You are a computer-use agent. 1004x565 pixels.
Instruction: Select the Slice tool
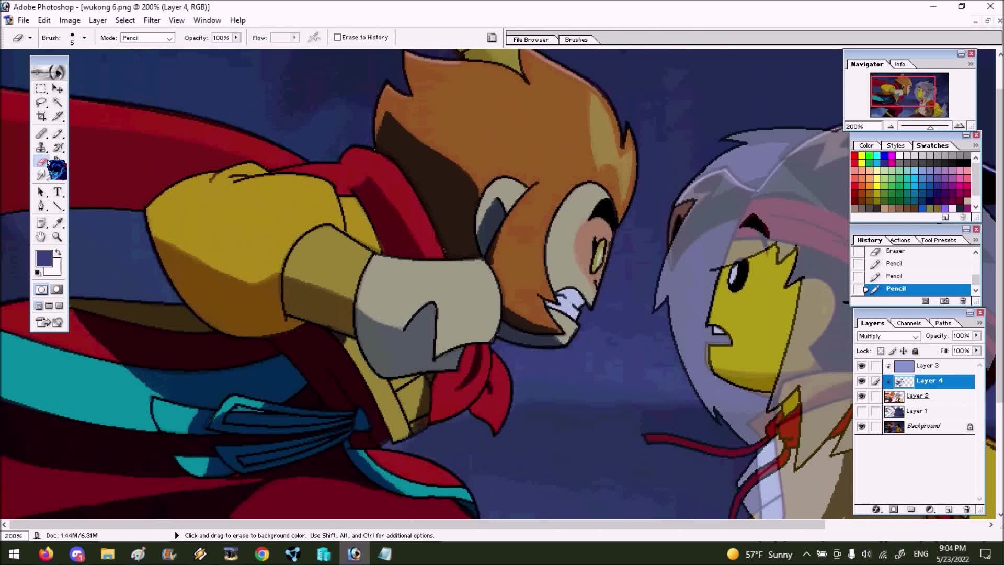point(58,116)
